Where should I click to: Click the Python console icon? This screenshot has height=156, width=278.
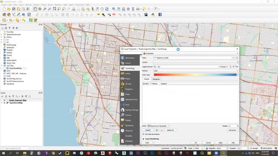click(x=153, y=15)
